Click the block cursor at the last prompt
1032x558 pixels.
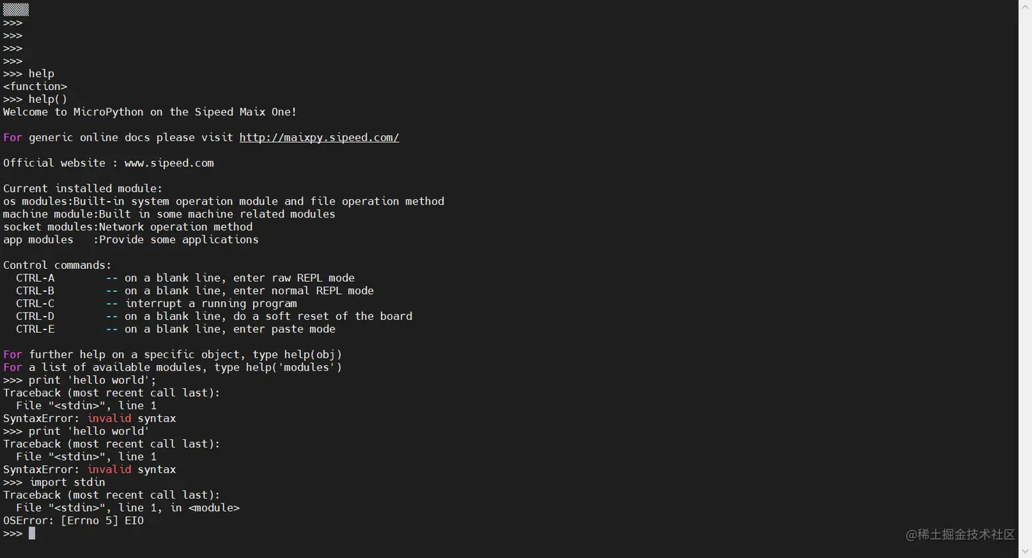tap(32, 533)
